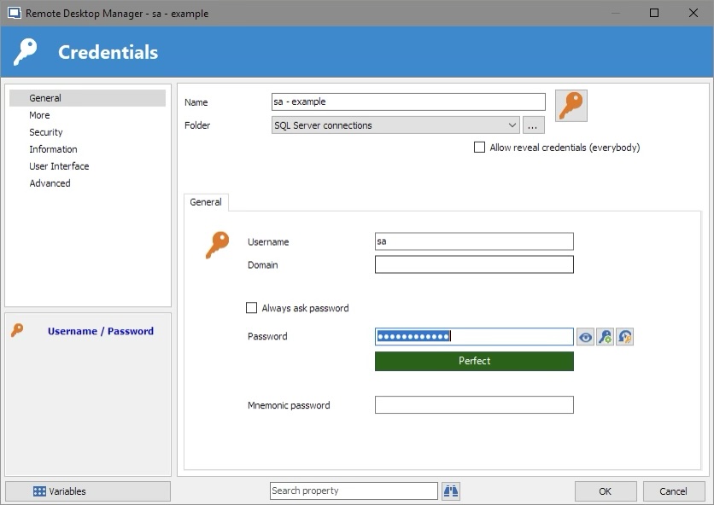Focus the Name input field
Image resolution: width=714 pixels, height=505 pixels.
coord(408,102)
